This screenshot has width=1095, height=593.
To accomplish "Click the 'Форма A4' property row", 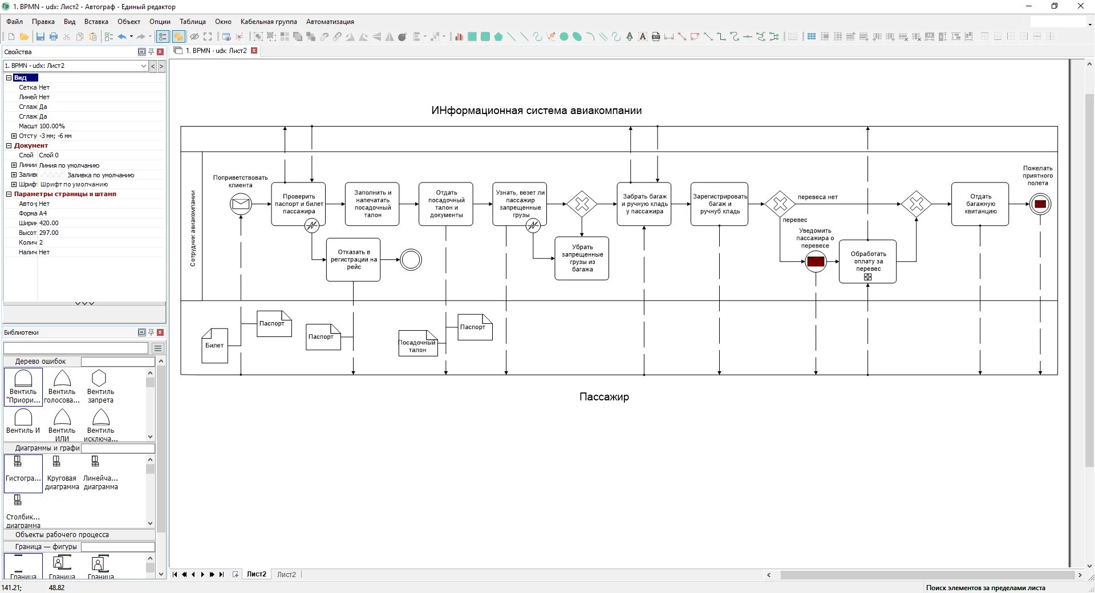I will [84, 213].
